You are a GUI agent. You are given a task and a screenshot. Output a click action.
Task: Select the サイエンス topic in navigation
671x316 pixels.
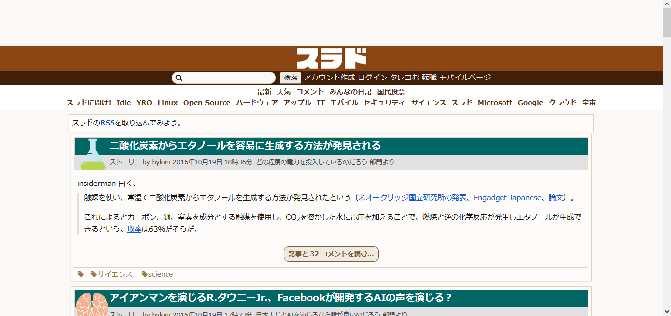(x=428, y=102)
